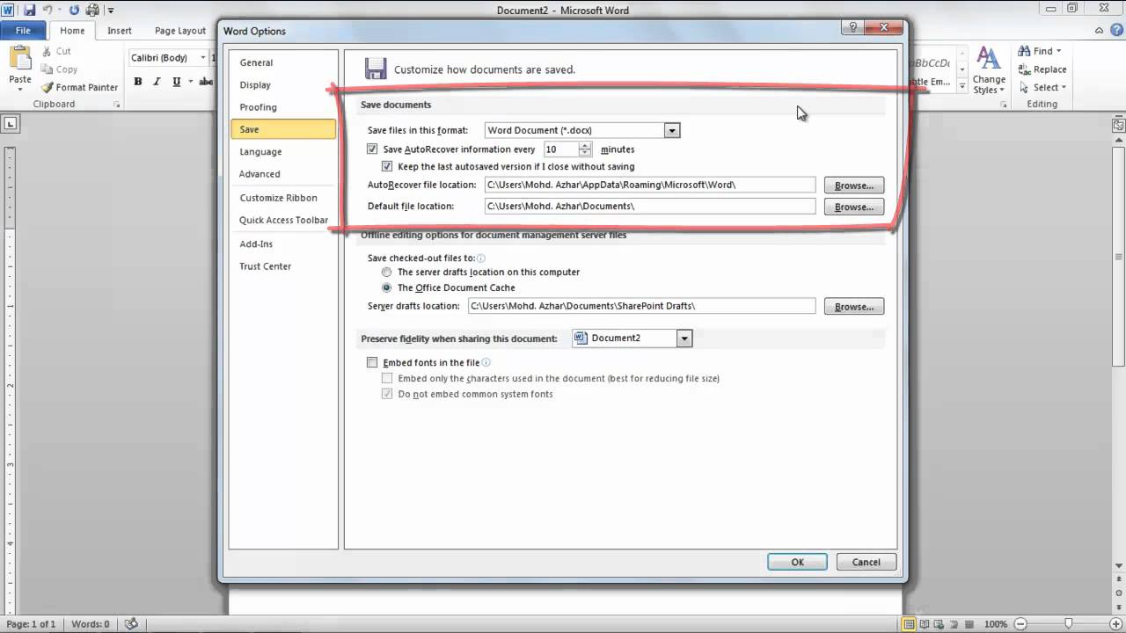Open the Word Help question mark
This screenshot has height=633, width=1126.
(1116, 31)
